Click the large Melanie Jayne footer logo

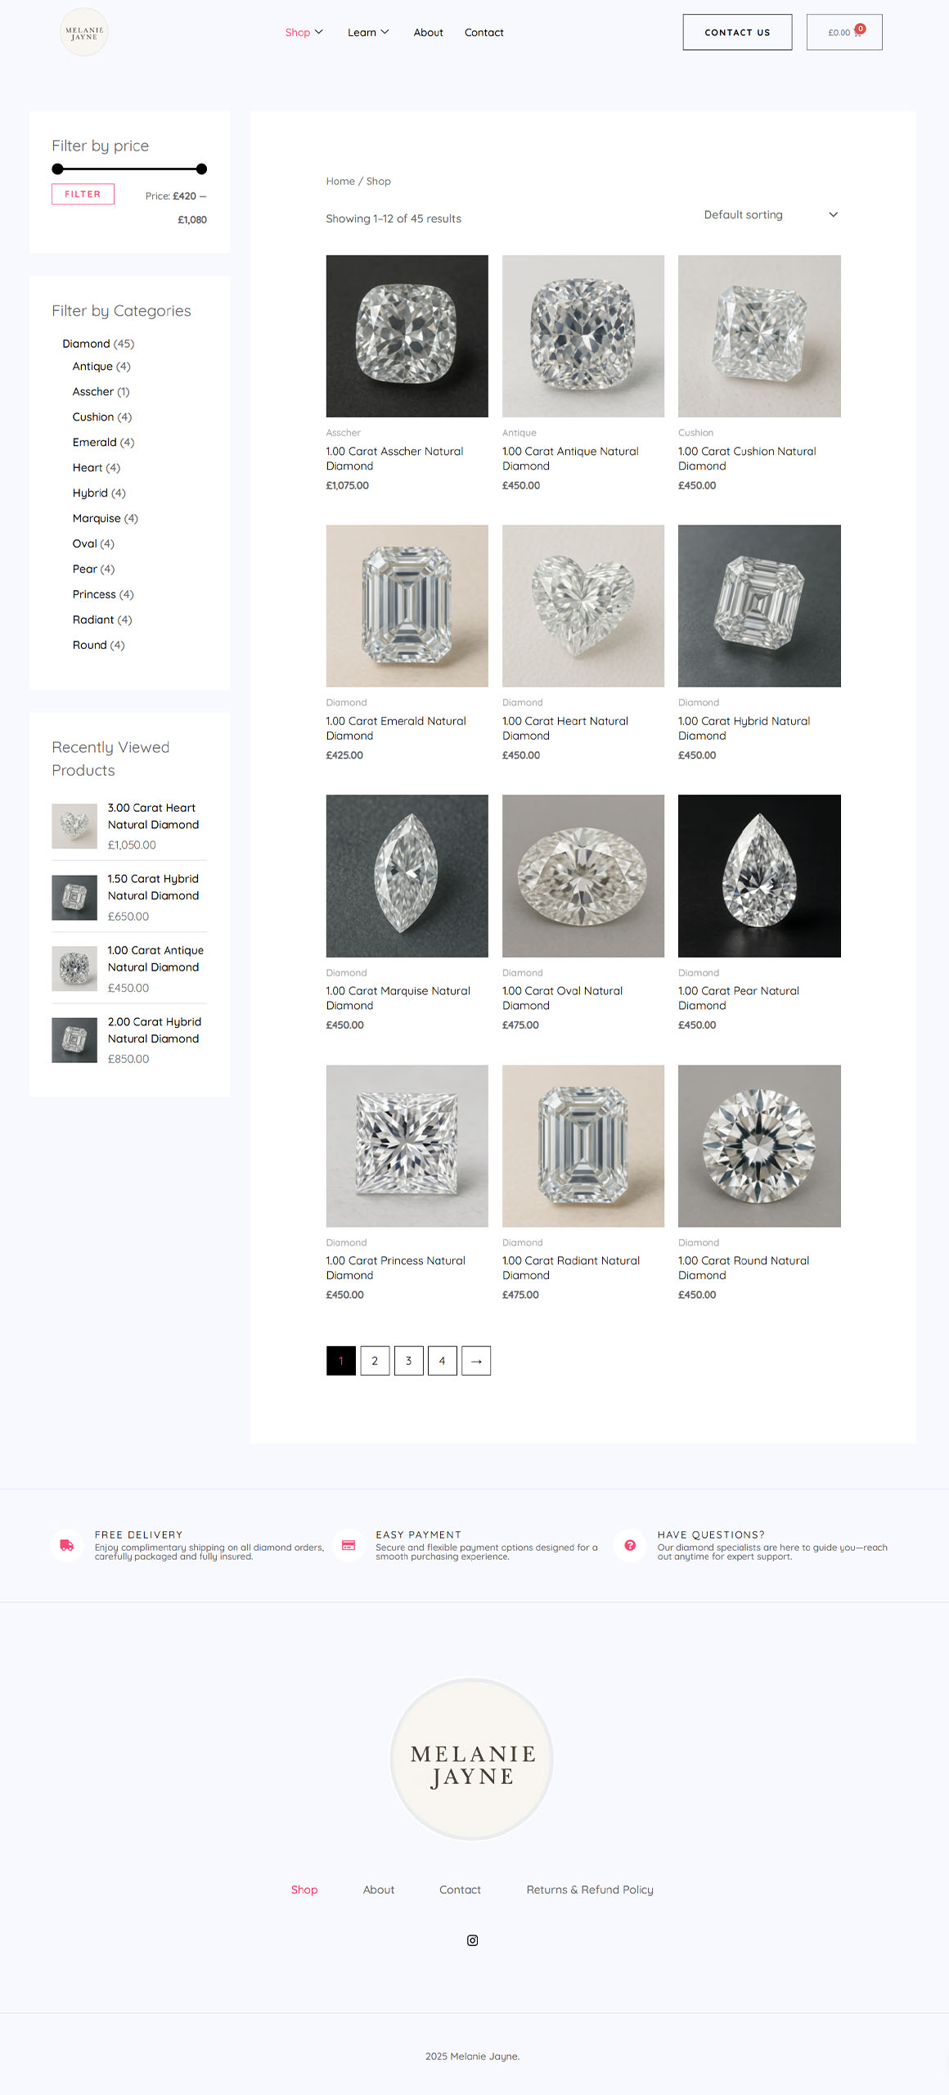click(x=472, y=1759)
